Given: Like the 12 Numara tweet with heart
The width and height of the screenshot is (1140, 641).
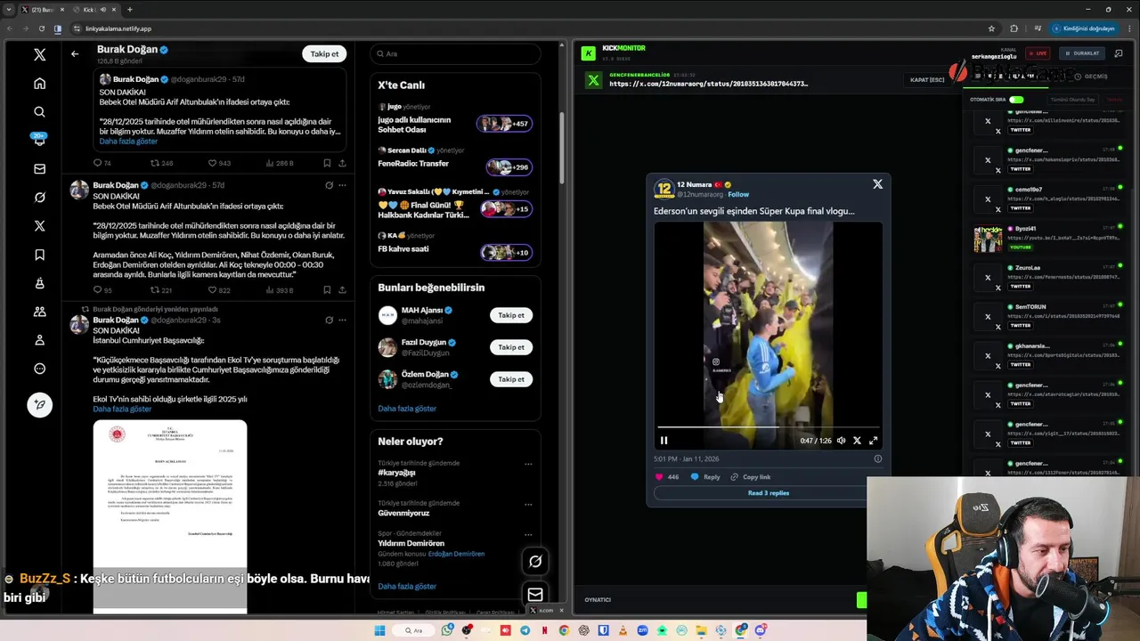Looking at the screenshot, I should coord(660,477).
